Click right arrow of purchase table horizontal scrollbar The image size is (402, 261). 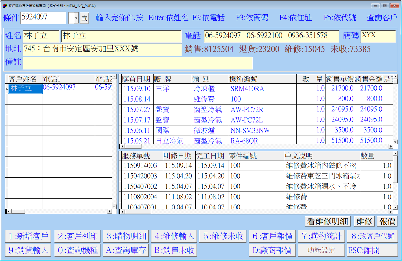[391, 147]
